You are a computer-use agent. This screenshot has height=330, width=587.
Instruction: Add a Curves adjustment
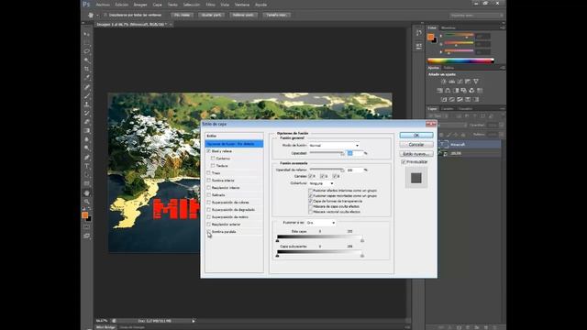[460, 82]
